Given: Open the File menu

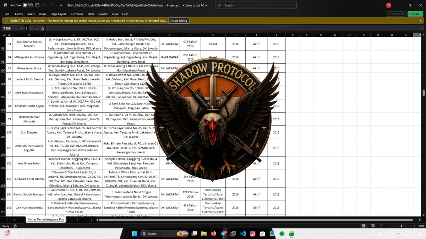Looking at the screenshot, I should coord(7,14).
